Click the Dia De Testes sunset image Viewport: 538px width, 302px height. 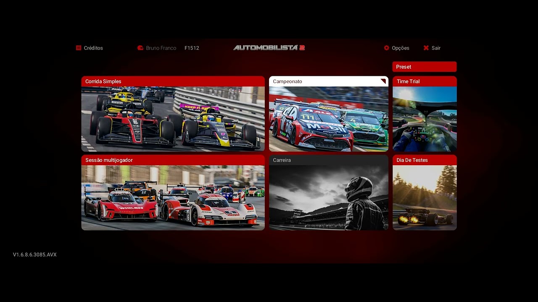tap(425, 198)
